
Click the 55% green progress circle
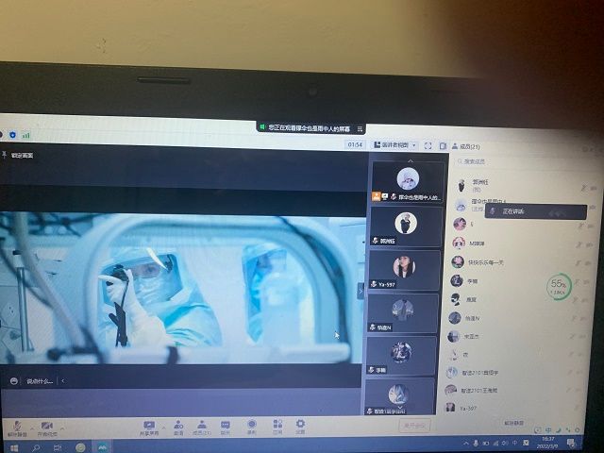[x=558, y=286]
